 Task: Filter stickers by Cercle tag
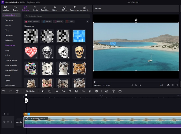pyautogui.click(x=58, y=22)
